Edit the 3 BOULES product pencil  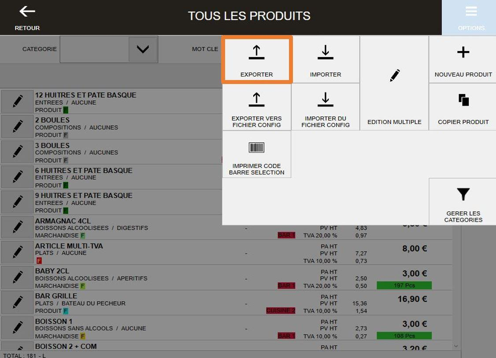pos(17,152)
